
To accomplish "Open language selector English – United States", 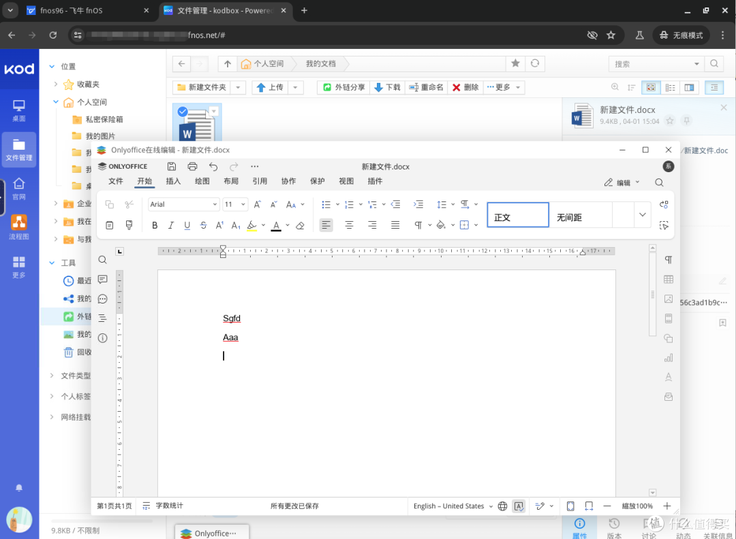I will [x=453, y=506].
